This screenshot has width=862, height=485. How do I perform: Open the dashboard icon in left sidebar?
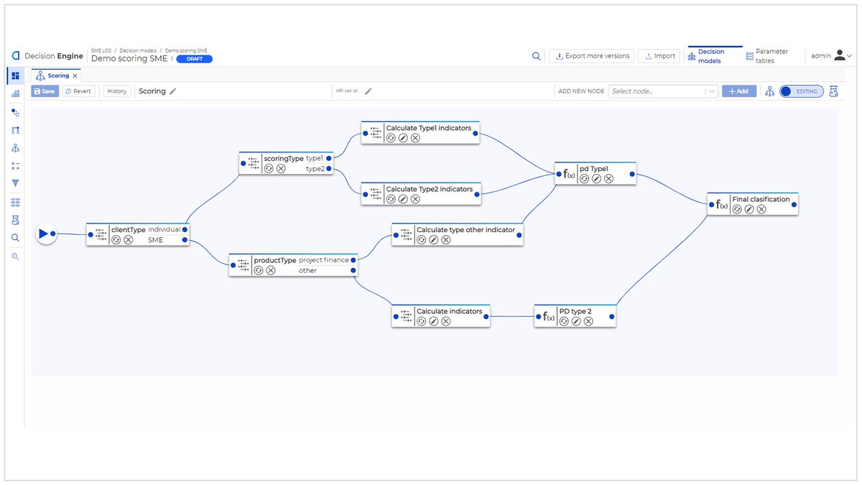pos(15,75)
